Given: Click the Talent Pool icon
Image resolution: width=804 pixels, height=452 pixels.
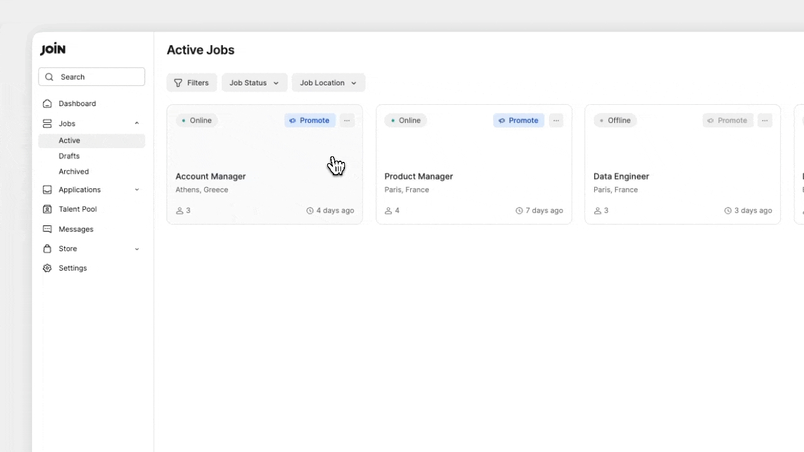Looking at the screenshot, I should 47,209.
